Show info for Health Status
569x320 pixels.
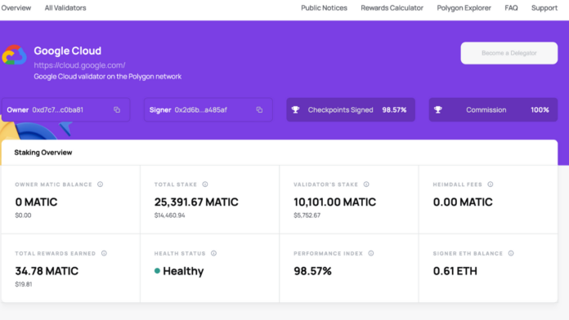213,253
